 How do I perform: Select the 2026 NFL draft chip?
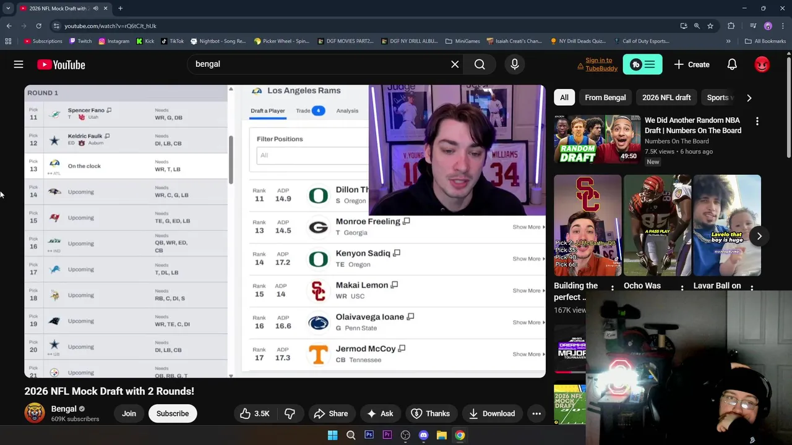(666, 98)
